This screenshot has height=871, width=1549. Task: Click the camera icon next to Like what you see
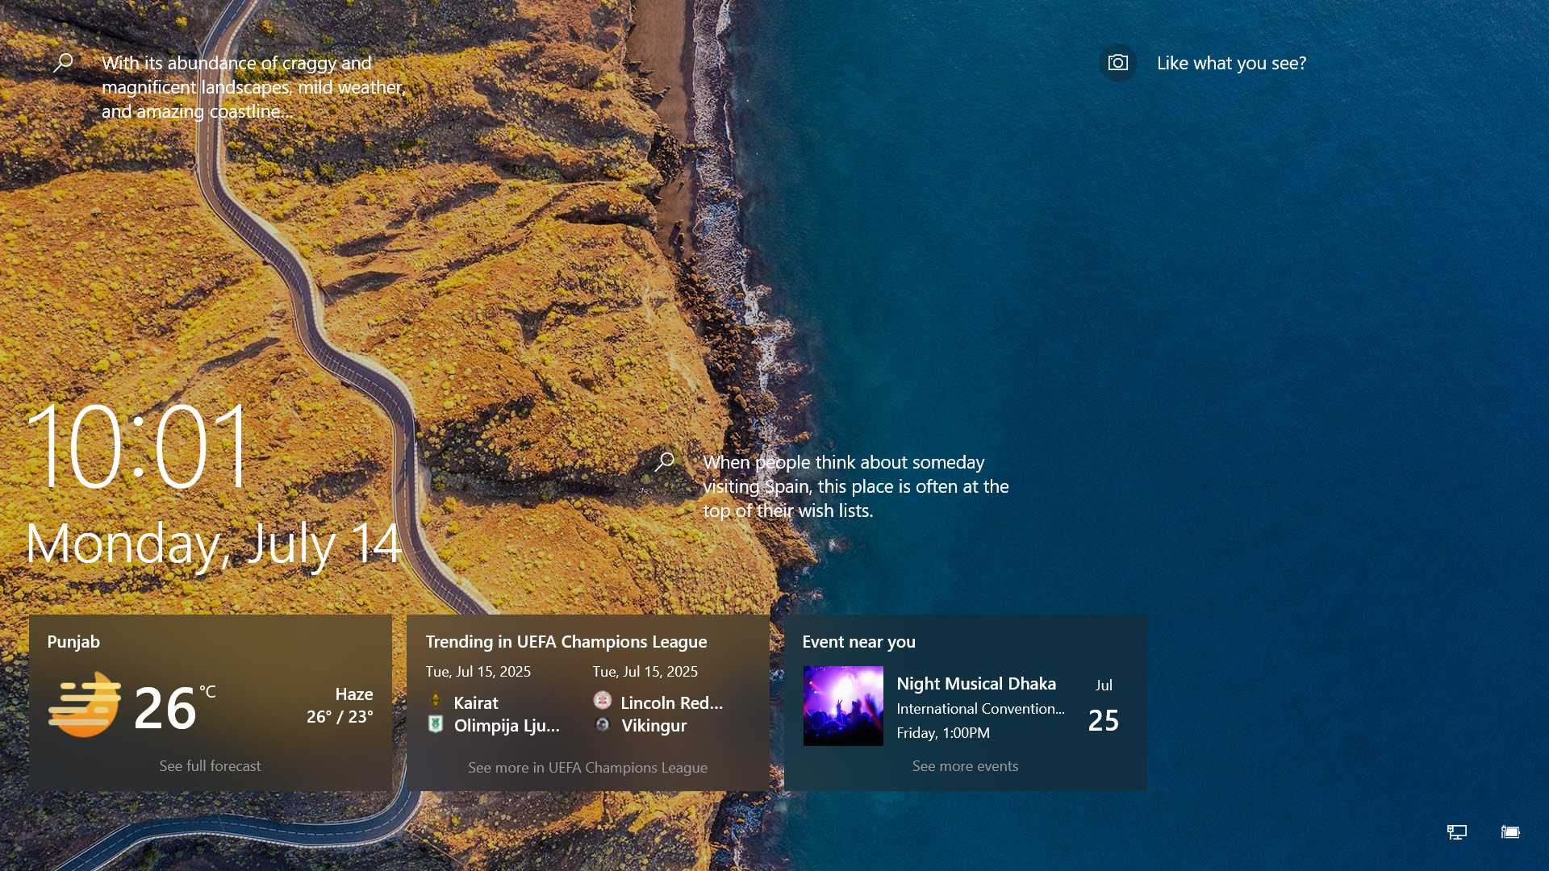pos(1117,63)
